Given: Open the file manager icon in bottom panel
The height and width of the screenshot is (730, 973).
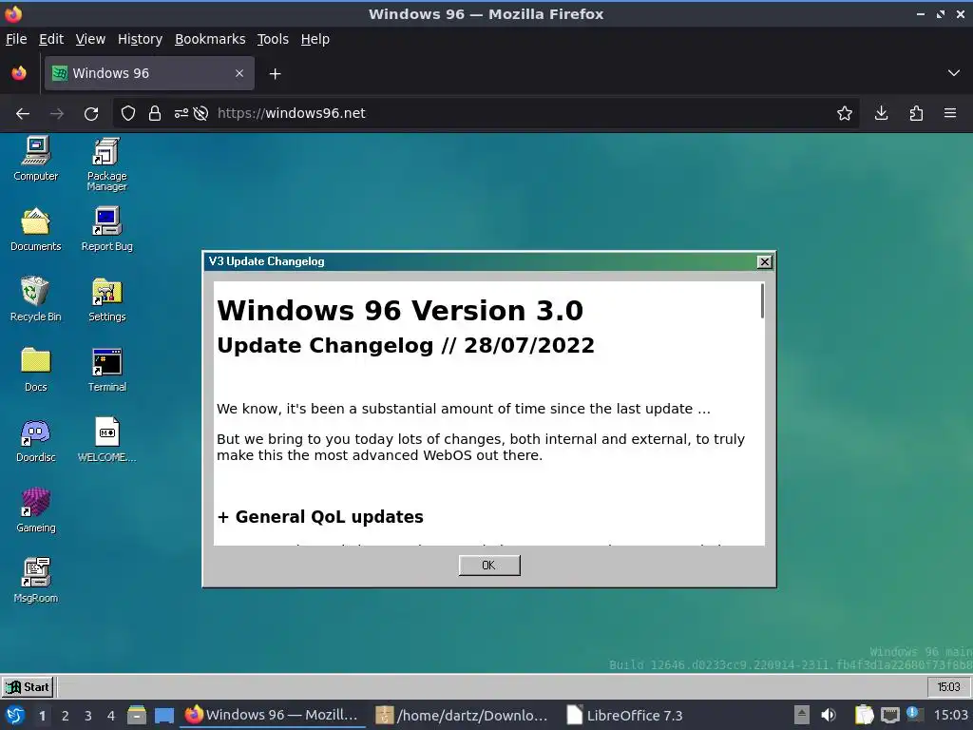Looking at the screenshot, I should pyautogui.click(x=137, y=715).
